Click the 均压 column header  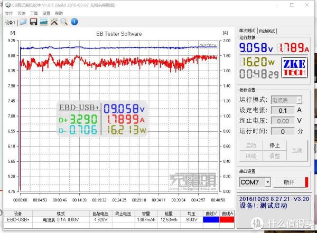(191, 213)
